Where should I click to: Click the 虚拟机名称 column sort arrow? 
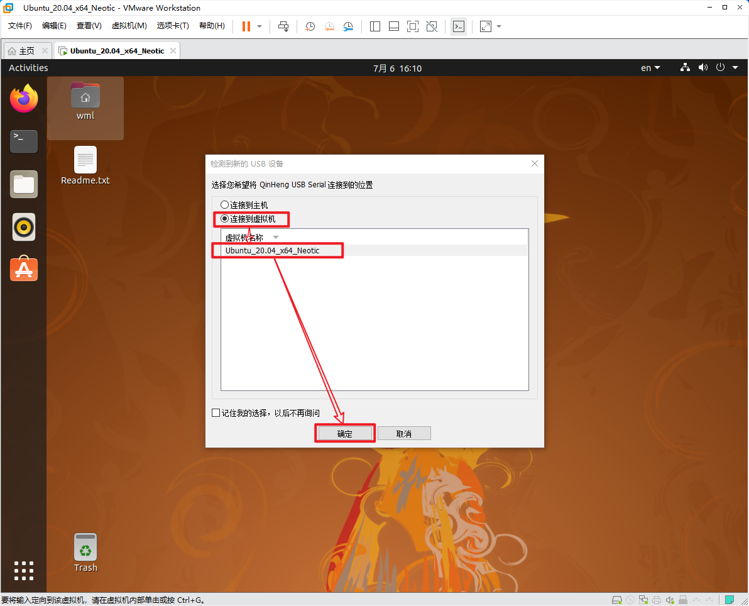pyautogui.click(x=276, y=238)
